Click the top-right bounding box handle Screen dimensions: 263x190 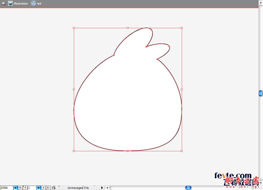pos(182,28)
